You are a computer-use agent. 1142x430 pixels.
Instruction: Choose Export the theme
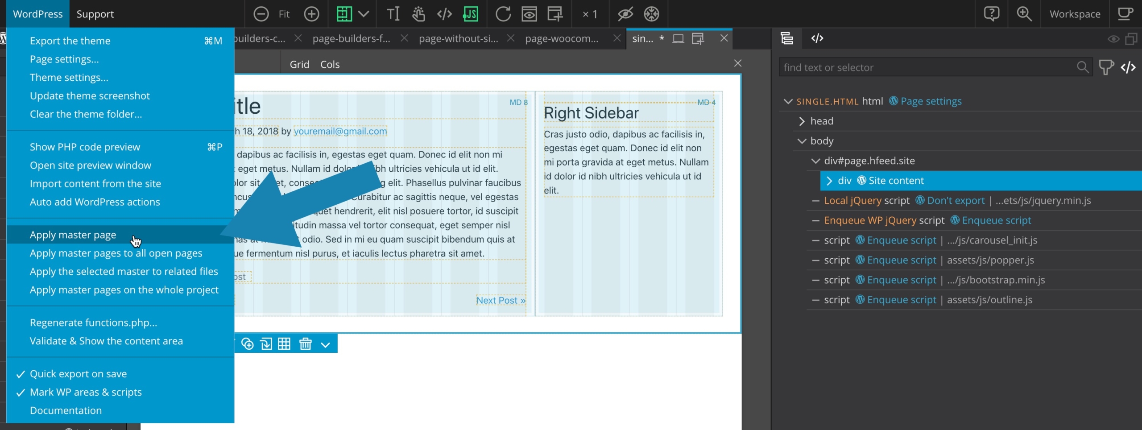coord(70,41)
